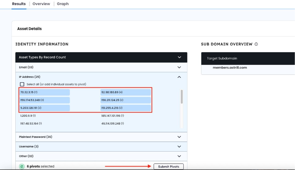Image resolution: width=295 pixels, height=170 pixels.
Task: Click the 6 pivots selected label
Action: point(40,167)
